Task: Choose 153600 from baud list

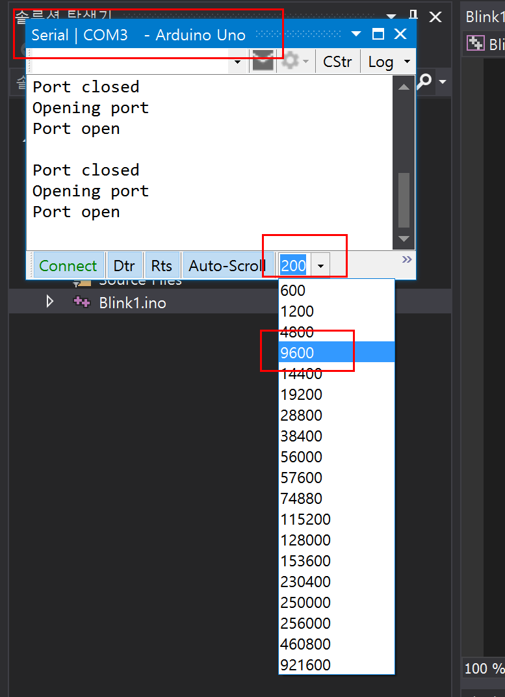Action: 336,560
